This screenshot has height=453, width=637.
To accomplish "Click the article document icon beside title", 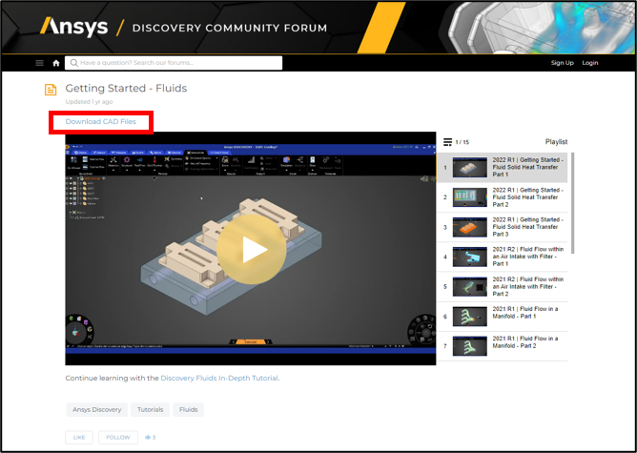I will coord(51,90).
